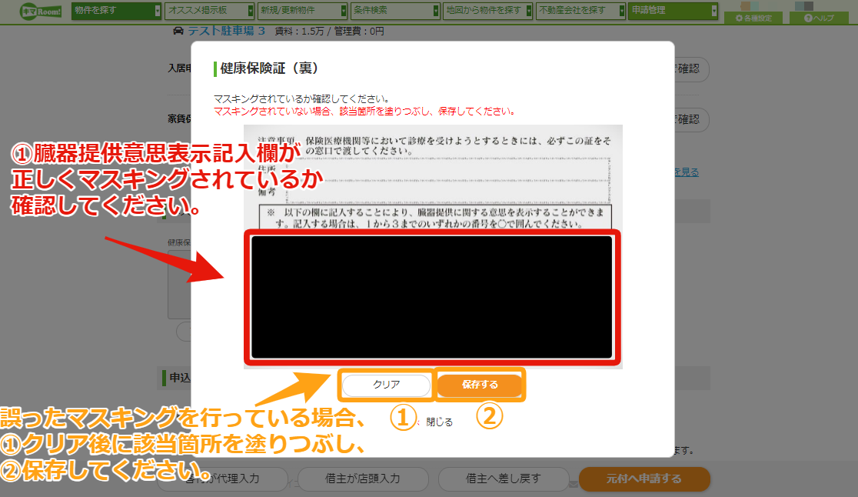Click クリア to reset the masking

tap(386, 385)
